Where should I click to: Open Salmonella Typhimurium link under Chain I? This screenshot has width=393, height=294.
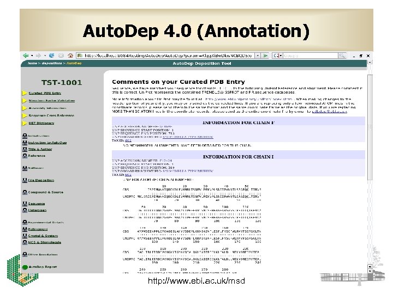coord(188,171)
